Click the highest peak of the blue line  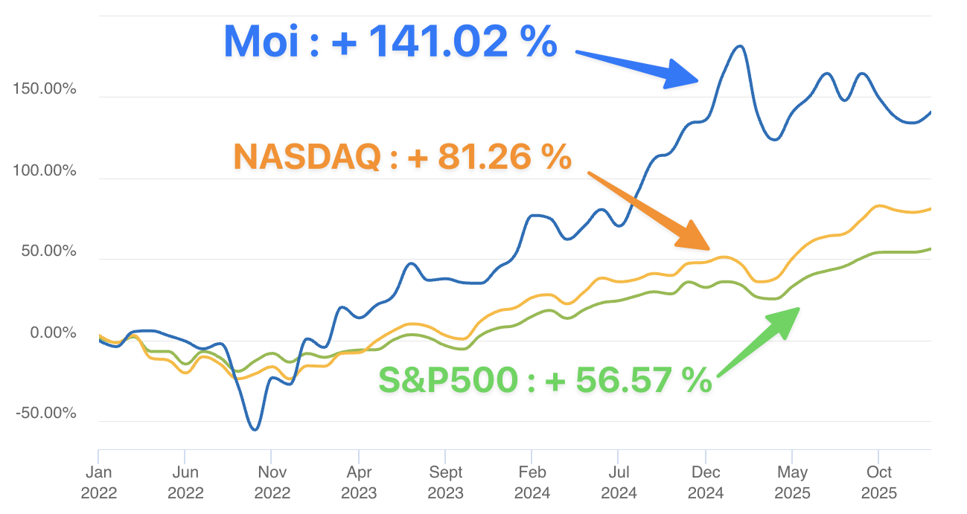[x=739, y=46]
